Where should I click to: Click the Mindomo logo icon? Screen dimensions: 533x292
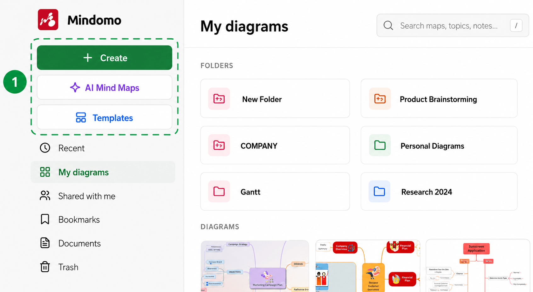48,19
